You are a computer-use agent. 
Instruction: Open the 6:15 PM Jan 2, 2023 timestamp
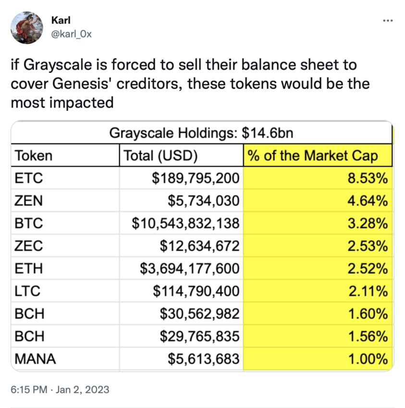pyautogui.click(x=60, y=390)
